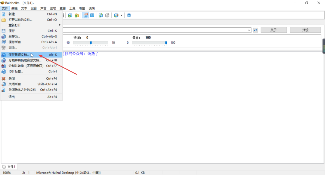Click the open book with text toolbar icon
This screenshot has height=175, width=325.
pyautogui.click(x=92, y=15)
